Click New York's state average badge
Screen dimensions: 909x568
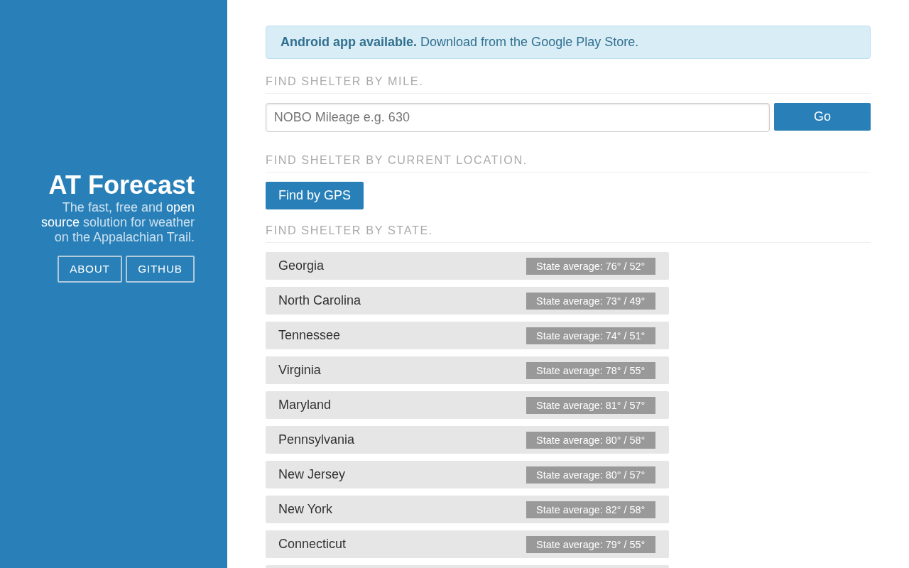[x=590, y=510]
